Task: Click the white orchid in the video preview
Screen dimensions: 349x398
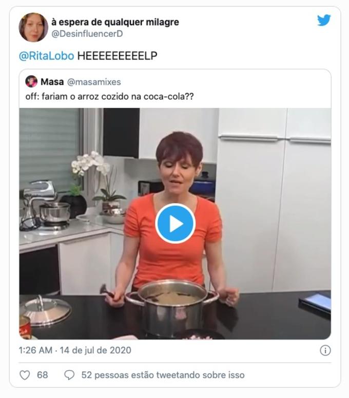Action: [90, 166]
